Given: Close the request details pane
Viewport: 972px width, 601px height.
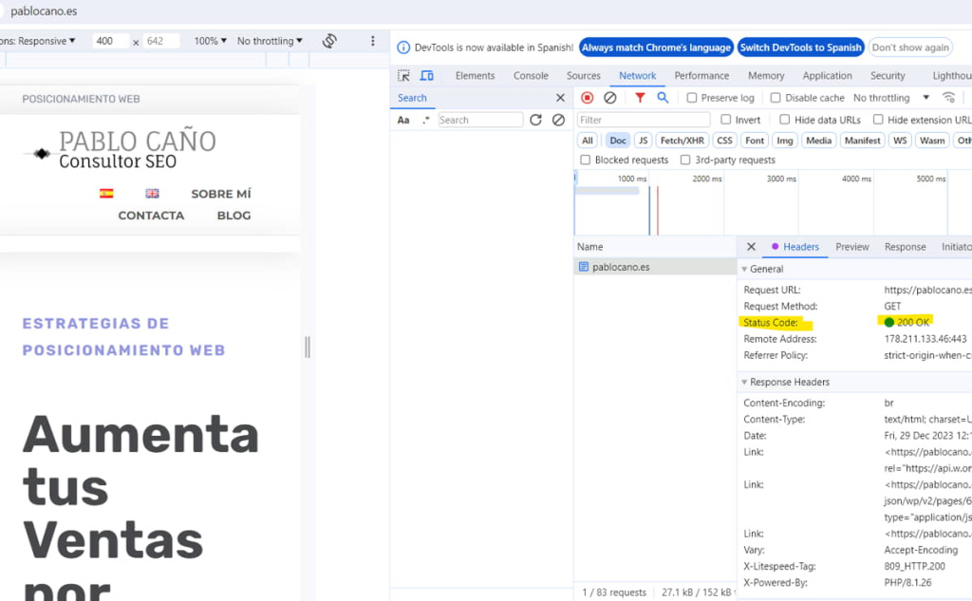Looking at the screenshot, I should coord(752,247).
